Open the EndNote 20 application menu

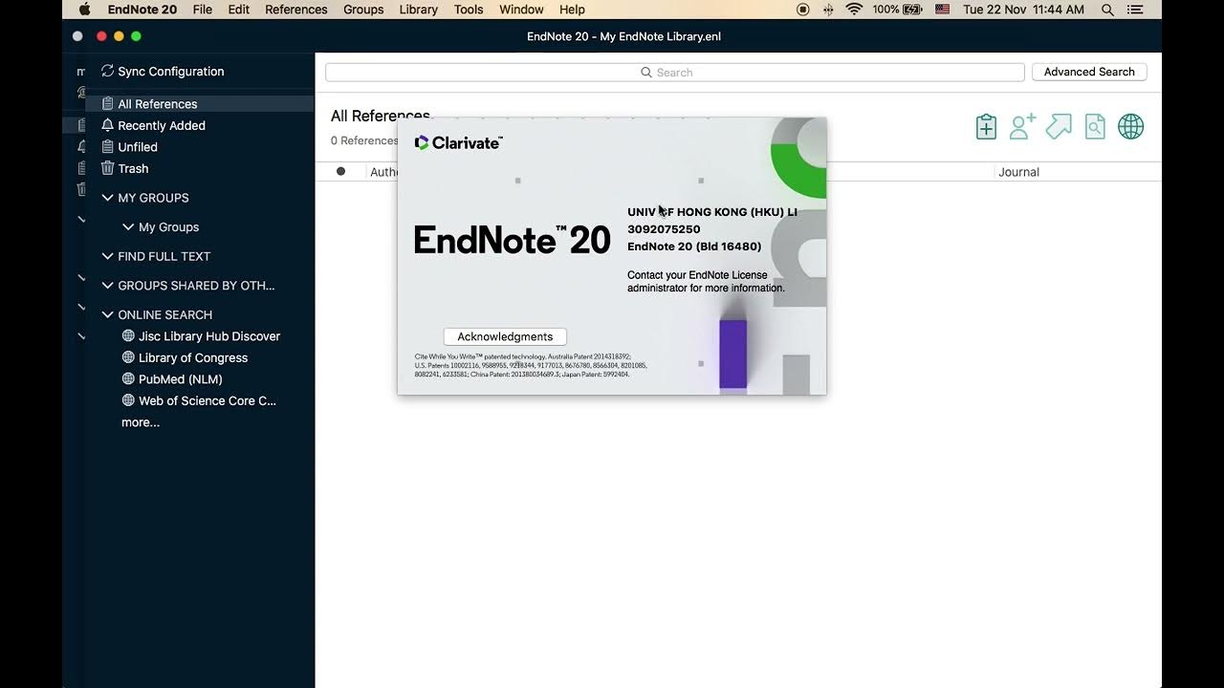pos(142,10)
